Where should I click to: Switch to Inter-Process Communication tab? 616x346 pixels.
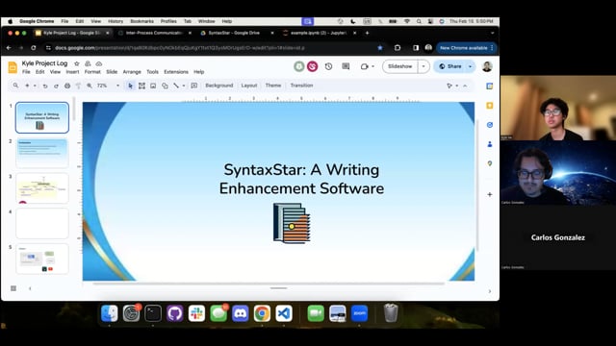click(x=154, y=33)
